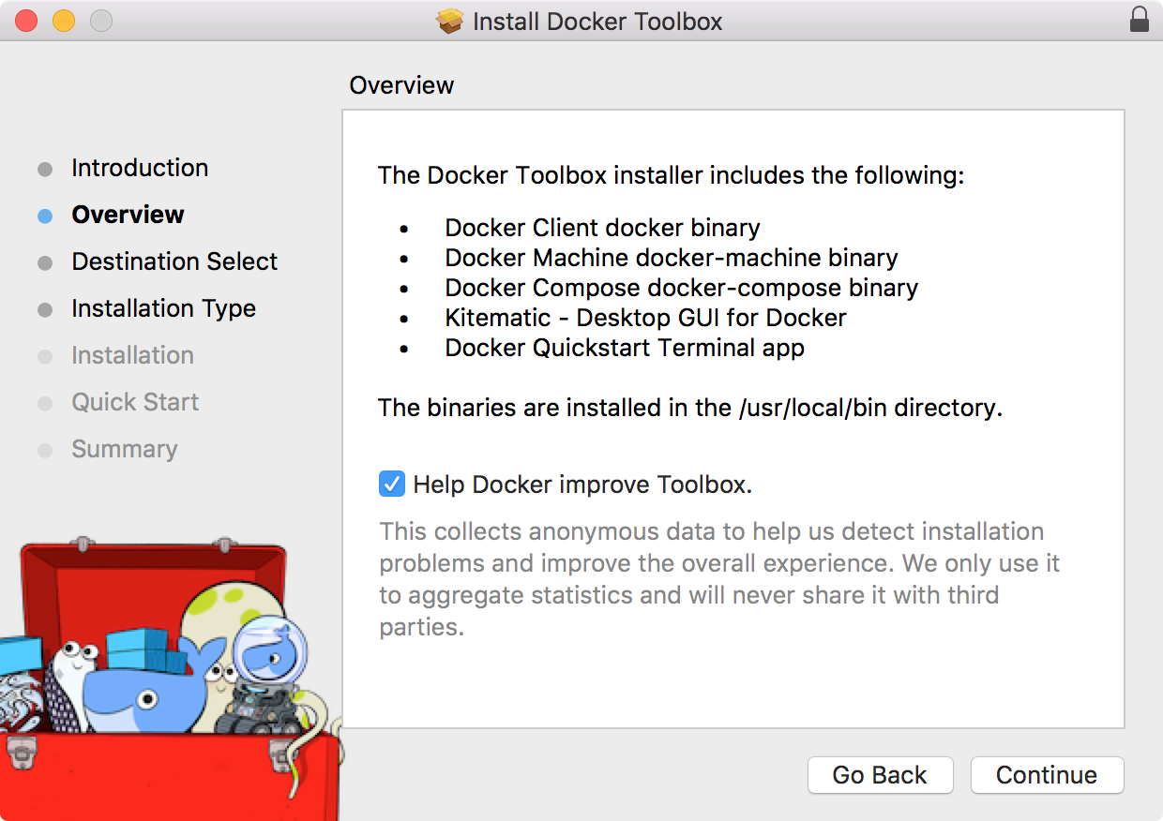Image resolution: width=1163 pixels, height=821 pixels.
Task: Select the Destination Select step
Action: coord(174,262)
